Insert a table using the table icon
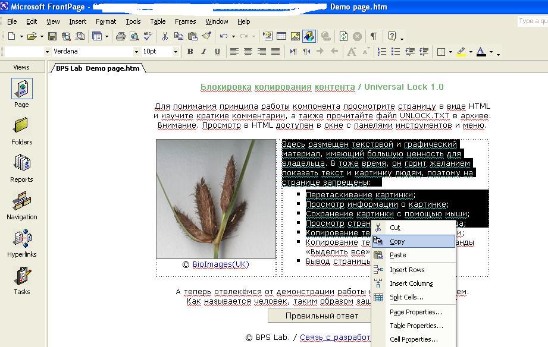 (x=281, y=36)
